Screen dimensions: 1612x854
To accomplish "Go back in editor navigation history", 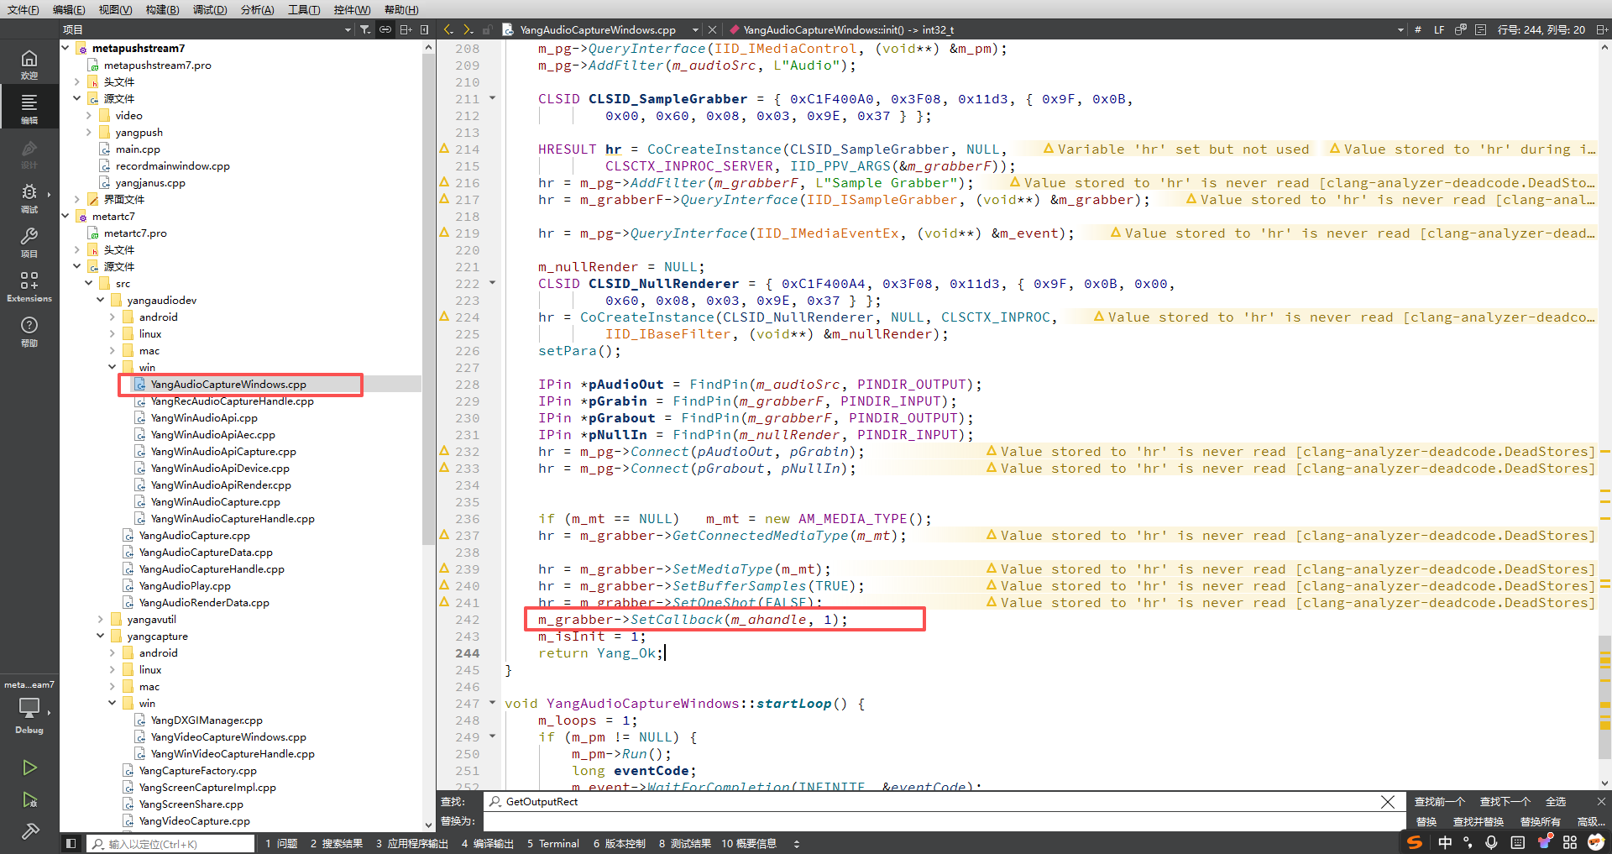I will pos(449,29).
